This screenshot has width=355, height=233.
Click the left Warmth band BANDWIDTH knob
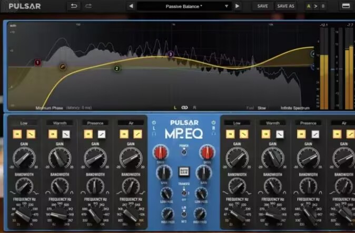tap(60, 186)
